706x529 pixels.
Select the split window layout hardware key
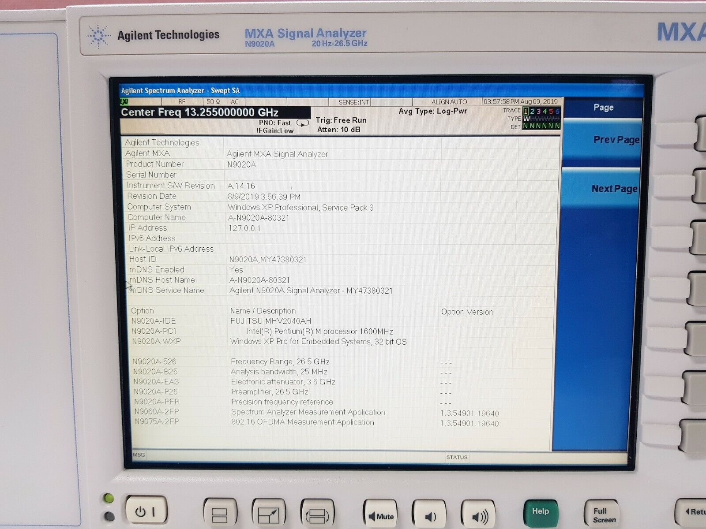click(220, 514)
